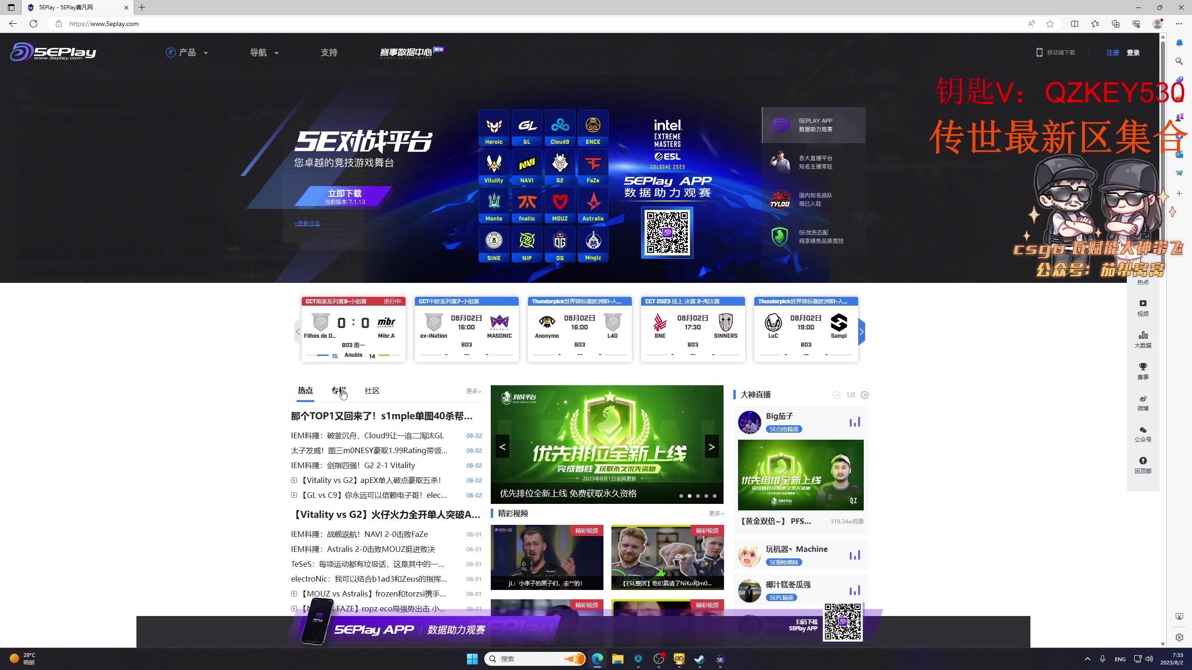Open 更多 link beside 社区 tab
The image size is (1192, 670).
pos(474,391)
